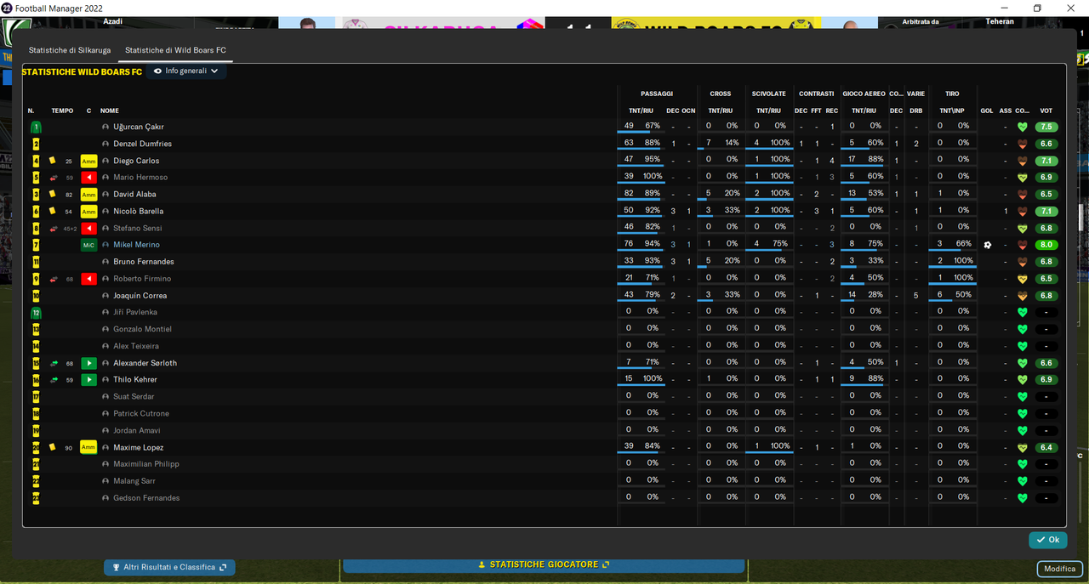Click Thilo Kehrer substitution arrows icon
Image resolution: width=1089 pixels, height=584 pixels.
click(x=54, y=380)
